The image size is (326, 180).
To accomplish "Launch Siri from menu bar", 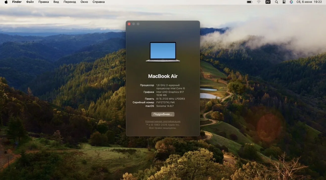I will click(x=291, y=2).
